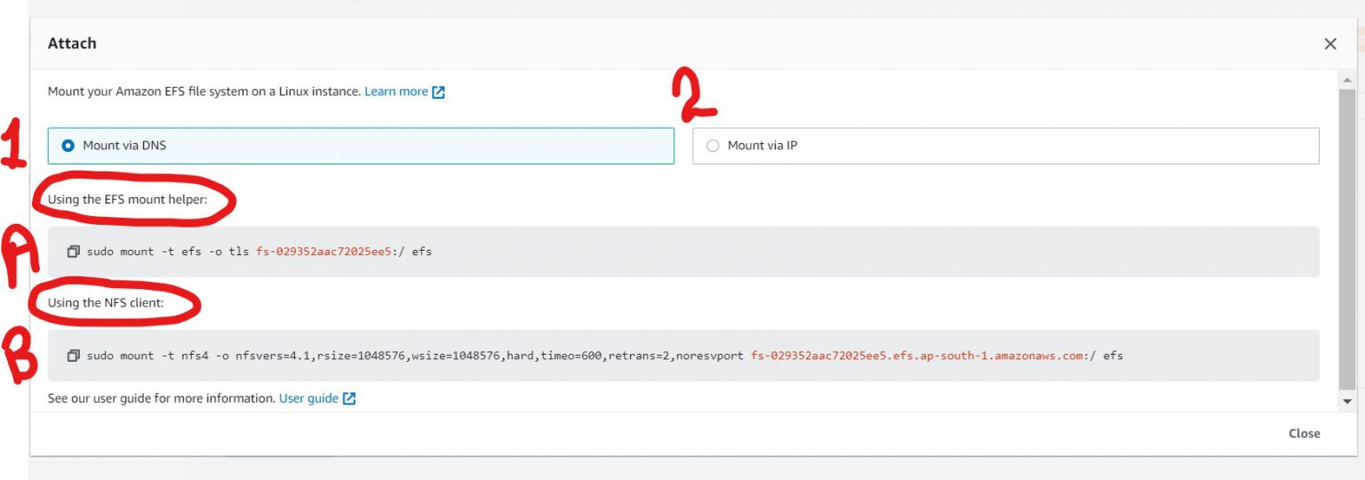Click the Close button in the footer
The image size is (1365, 480).
pos(1304,434)
